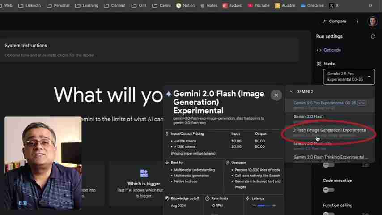Open the user profile avatar
The height and width of the screenshot is (215, 382).
pyautogui.click(x=373, y=21)
